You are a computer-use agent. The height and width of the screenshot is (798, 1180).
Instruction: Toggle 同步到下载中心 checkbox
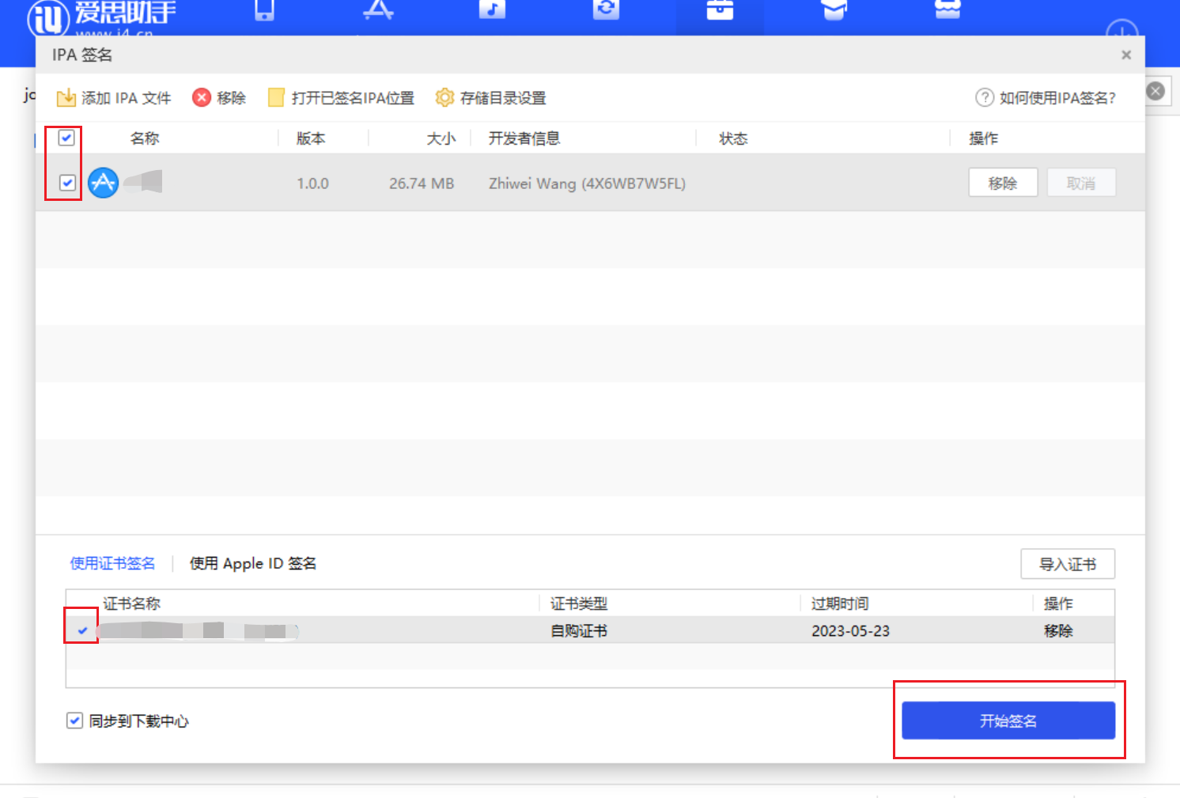(x=74, y=720)
